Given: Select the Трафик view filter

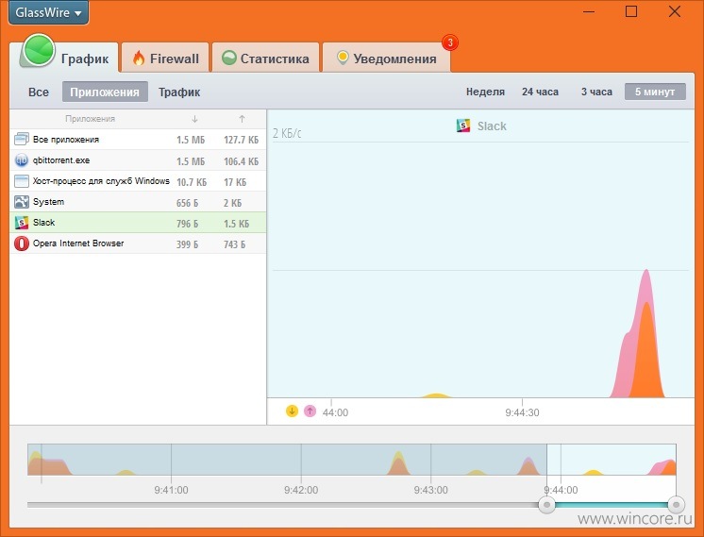Looking at the screenshot, I should pyautogui.click(x=179, y=92).
